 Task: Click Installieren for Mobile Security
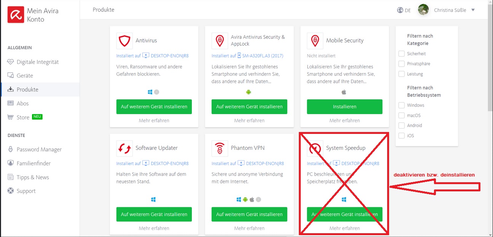pos(345,107)
